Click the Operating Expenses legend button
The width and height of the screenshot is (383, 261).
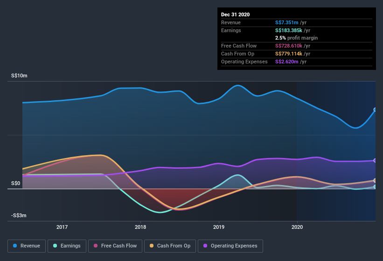click(230, 246)
